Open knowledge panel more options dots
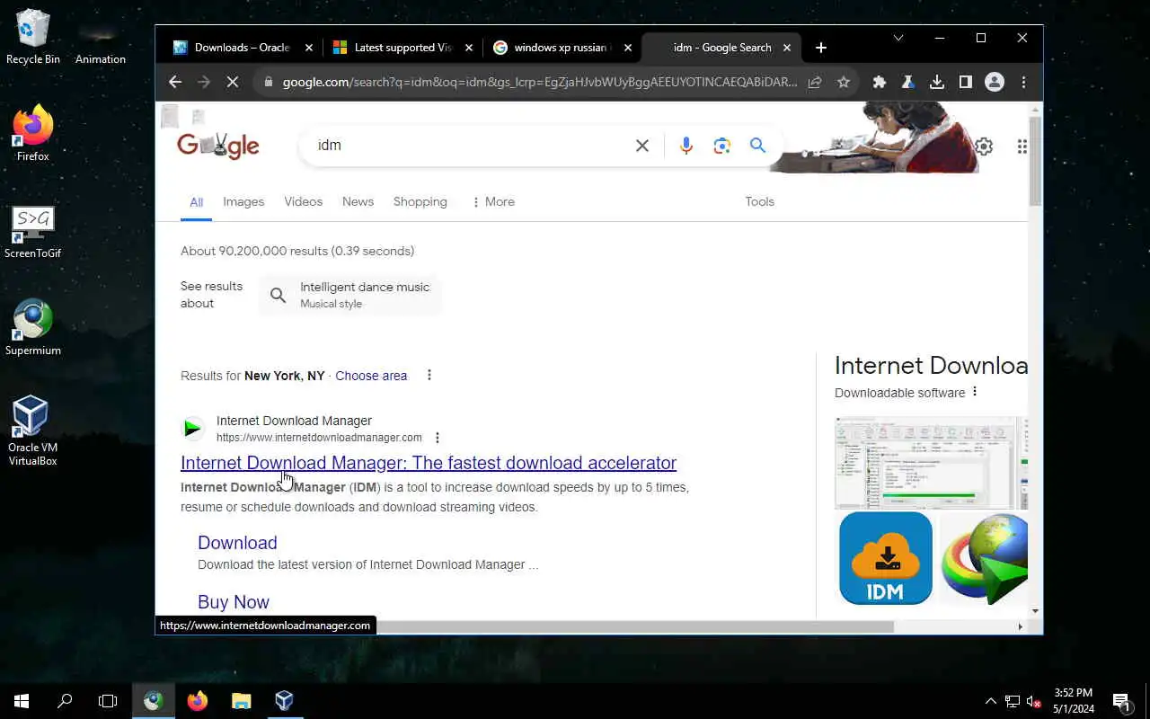 975,392
